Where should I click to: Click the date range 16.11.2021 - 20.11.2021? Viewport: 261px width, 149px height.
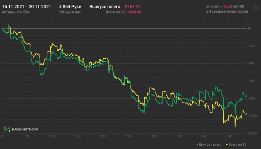(x=26, y=7)
